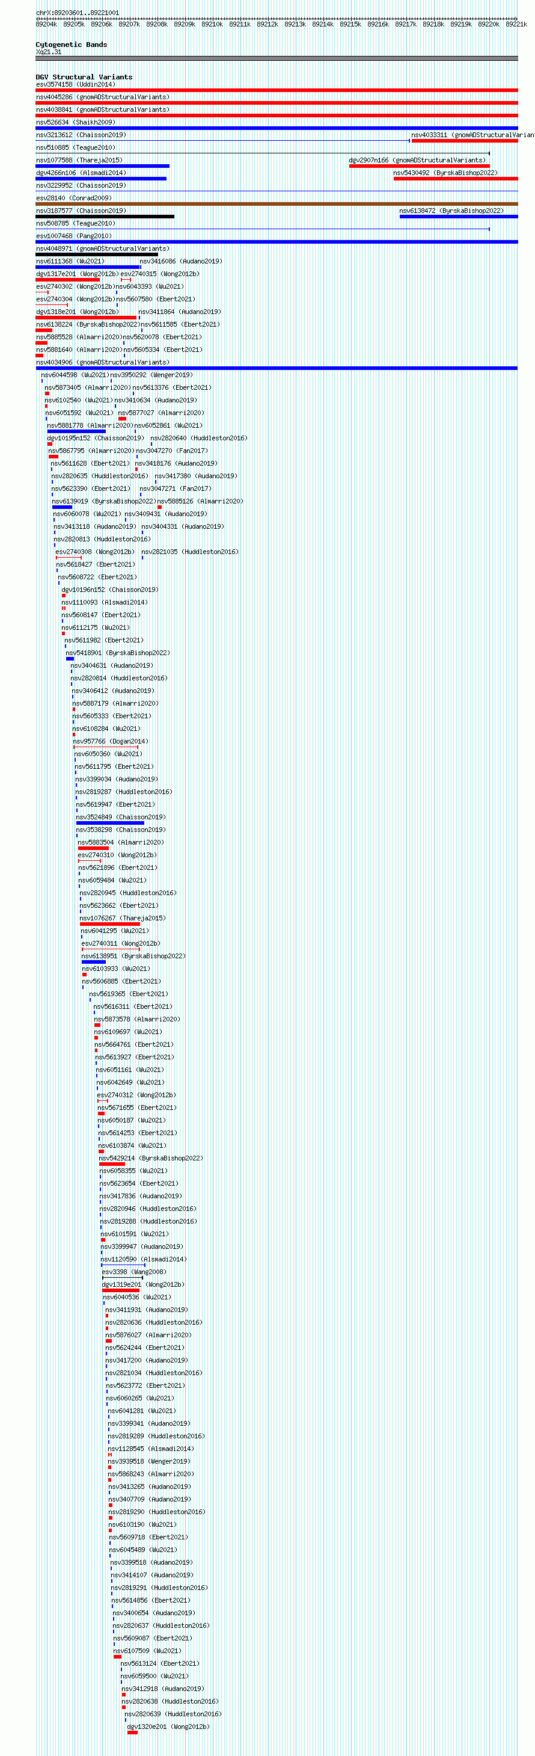Open variant dgv1319e201 (Wong2012b)
This screenshot has height=1756, width=535.
point(143,1284)
